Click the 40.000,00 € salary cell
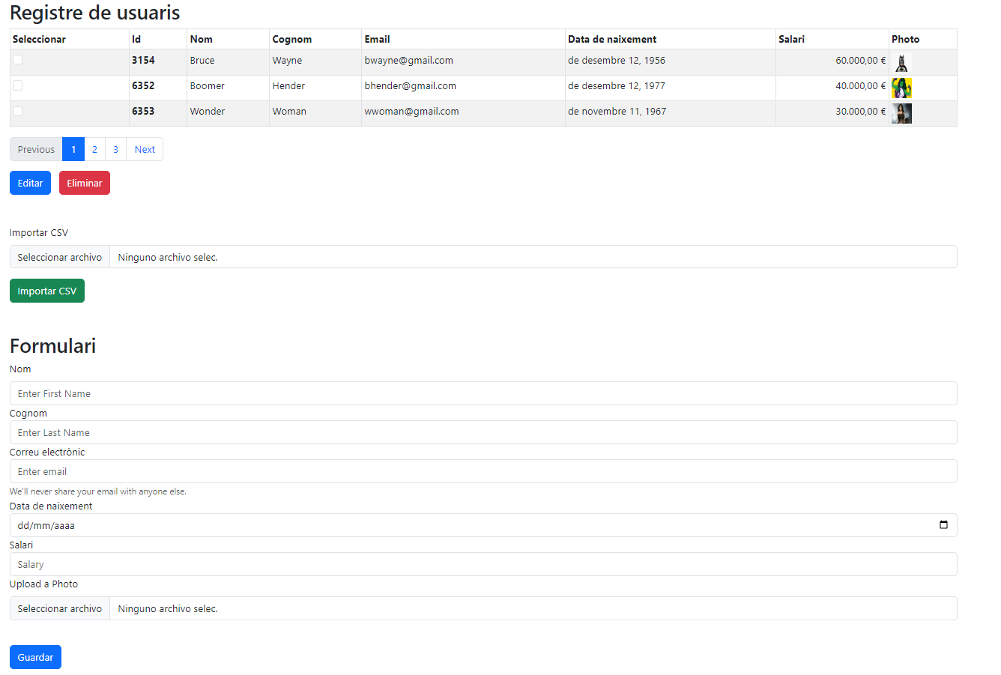The height and width of the screenshot is (675, 1001). pos(832,88)
